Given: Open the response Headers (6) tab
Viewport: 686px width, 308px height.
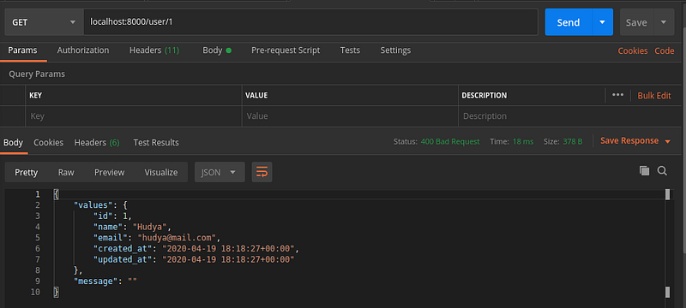Looking at the screenshot, I should pos(97,142).
